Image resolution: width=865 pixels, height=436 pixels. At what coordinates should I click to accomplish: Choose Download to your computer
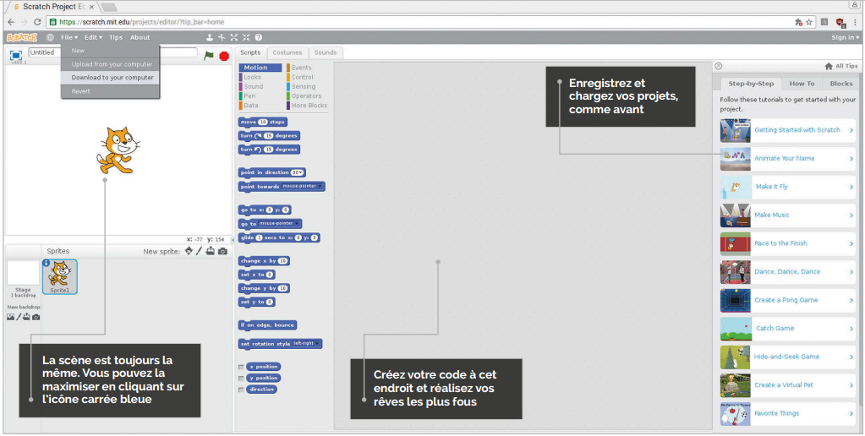tap(112, 77)
